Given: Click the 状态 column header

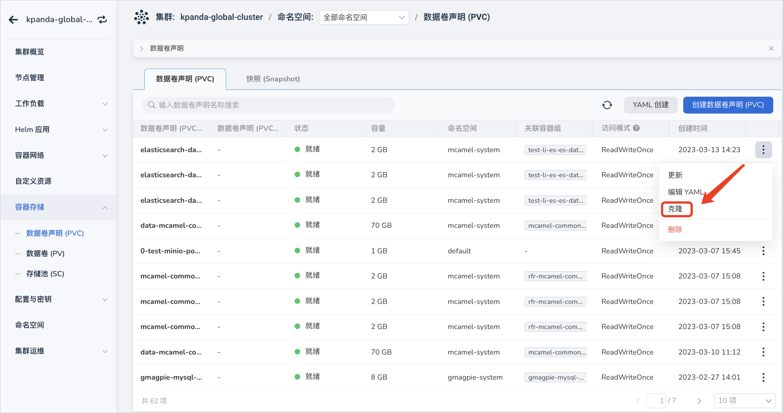Looking at the screenshot, I should click(x=301, y=128).
